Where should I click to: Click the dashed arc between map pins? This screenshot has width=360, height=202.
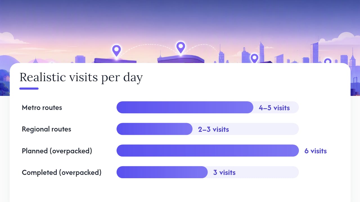(x=148, y=49)
